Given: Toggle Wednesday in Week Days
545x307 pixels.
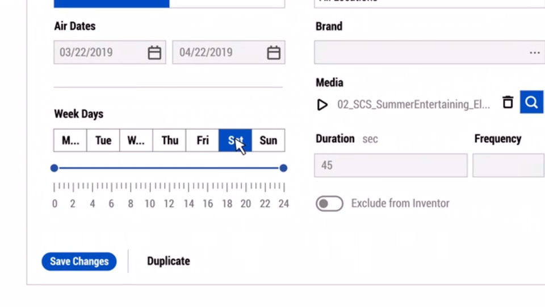Looking at the screenshot, I should [136, 140].
